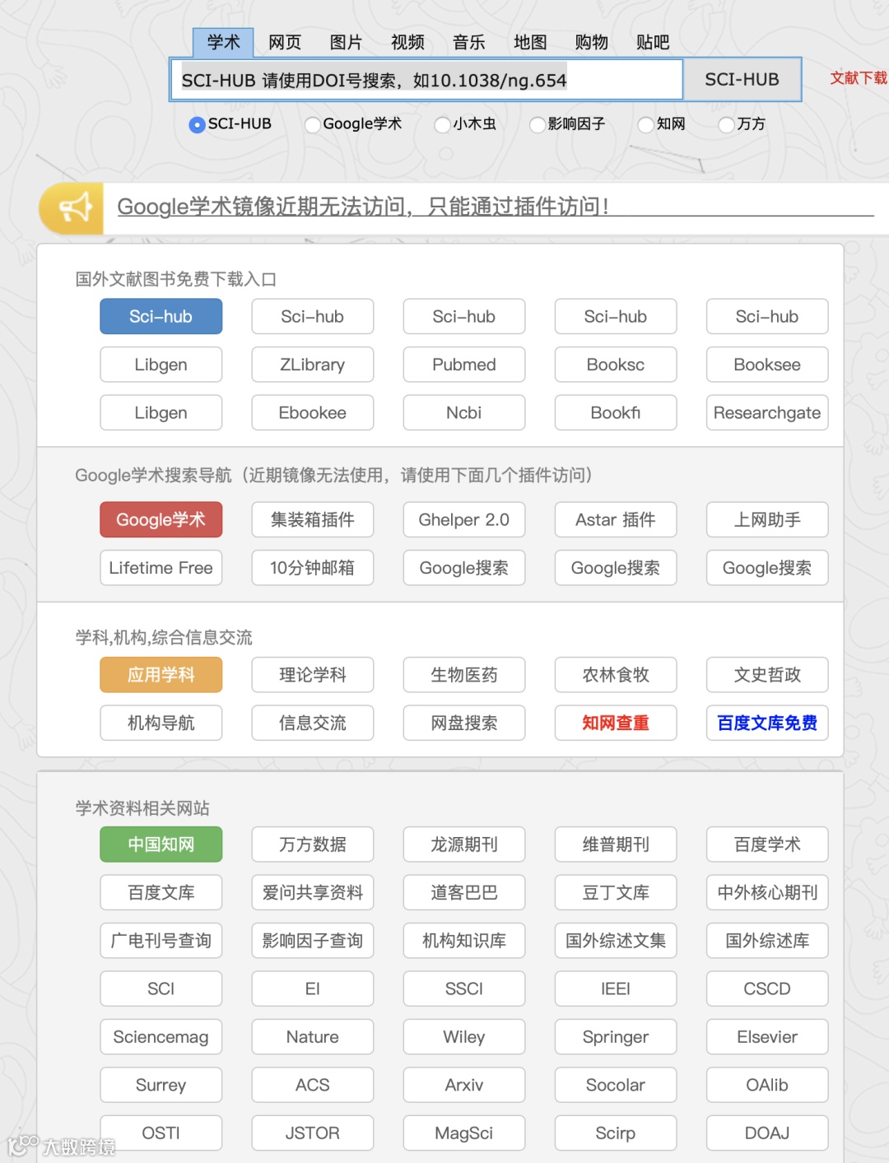Open the Booksee link
Viewport: 889px width, 1163px height.
point(767,365)
